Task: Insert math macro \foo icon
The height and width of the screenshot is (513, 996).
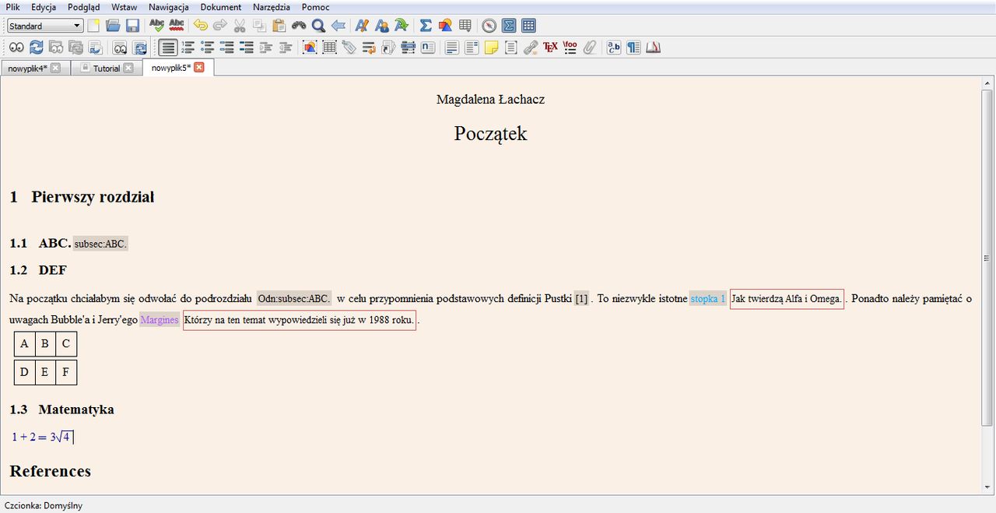Action: pos(570,47)
